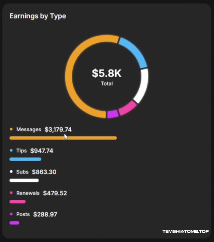Click the blue Tips legend dot

click(x=11, y=150)
